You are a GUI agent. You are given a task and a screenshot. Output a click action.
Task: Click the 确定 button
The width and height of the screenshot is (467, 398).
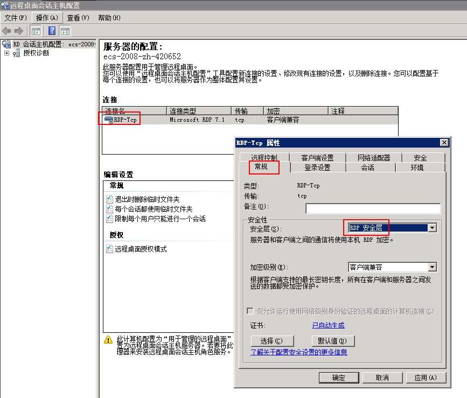(x=339, y=378)
